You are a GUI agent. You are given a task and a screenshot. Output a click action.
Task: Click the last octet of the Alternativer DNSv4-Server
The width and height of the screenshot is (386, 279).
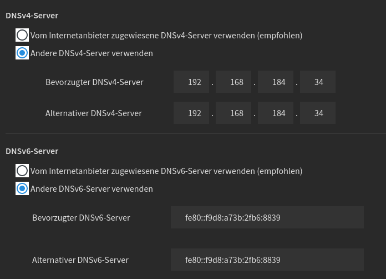click(x=318, y=113)
